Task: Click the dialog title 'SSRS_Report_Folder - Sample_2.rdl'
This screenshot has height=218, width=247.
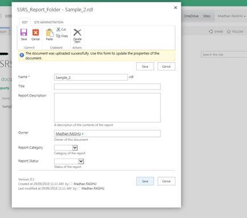Action: (x=55, y=10)
